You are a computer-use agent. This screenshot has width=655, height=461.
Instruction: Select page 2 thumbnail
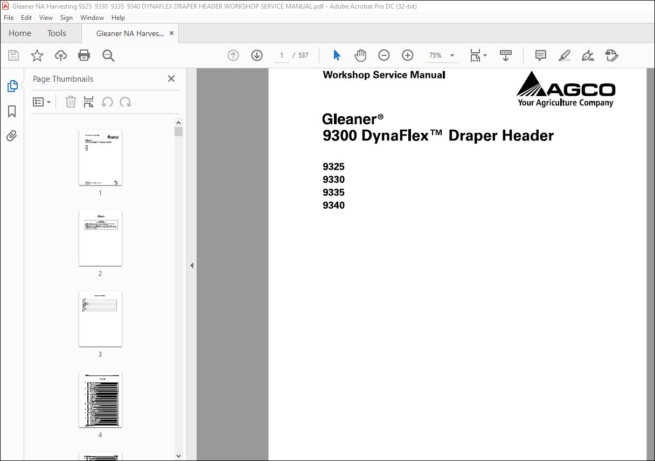click(100, 238)
